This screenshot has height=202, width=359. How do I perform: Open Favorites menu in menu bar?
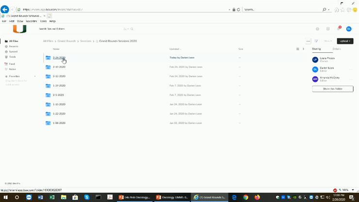(32, 21)
